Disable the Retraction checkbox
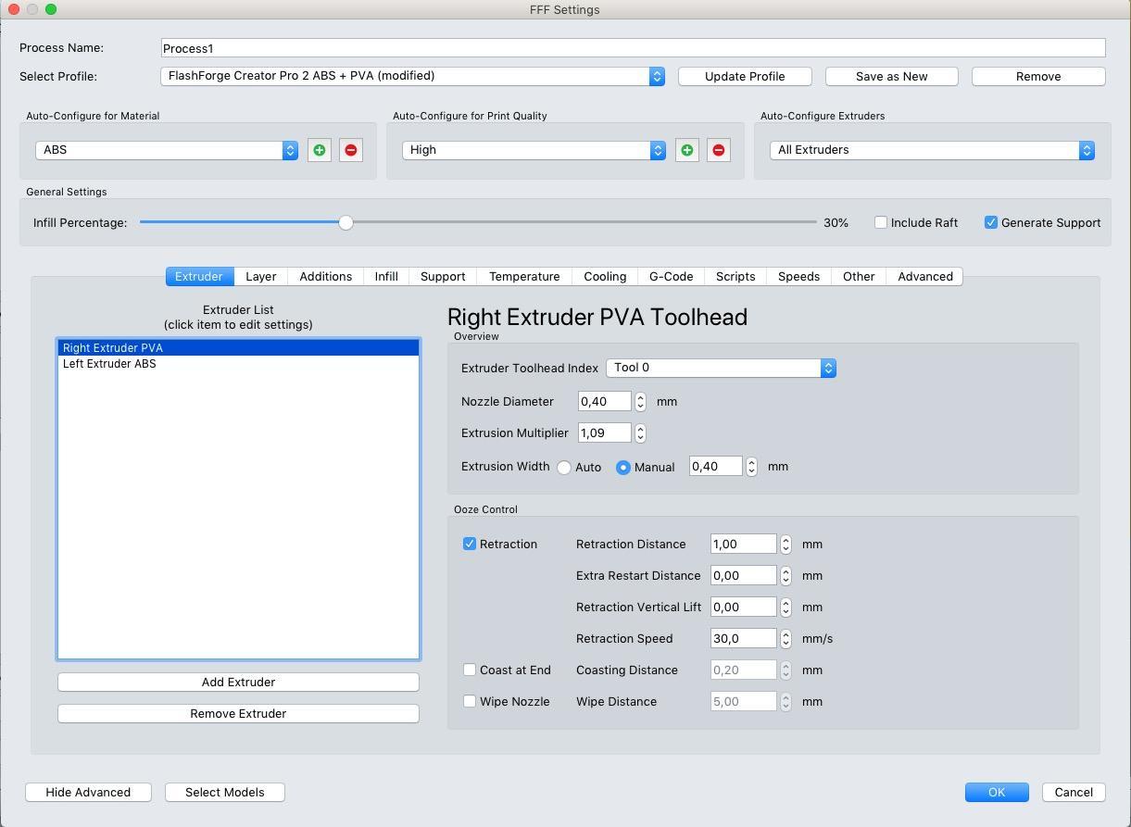Viewport: 1131px width, 827px height. click(470, 545)
